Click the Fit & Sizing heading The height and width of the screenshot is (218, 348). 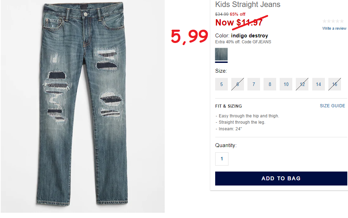point(228,106)
